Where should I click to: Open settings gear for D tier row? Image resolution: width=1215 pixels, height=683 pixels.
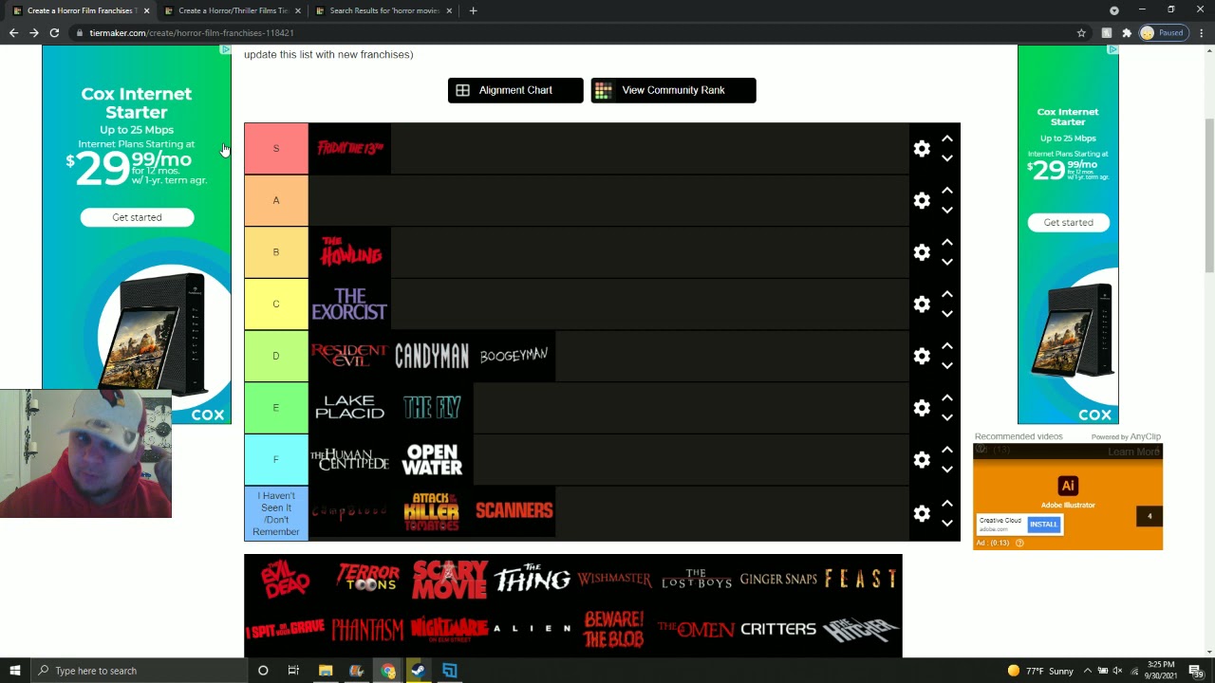pyautogui.click(x=922, y=356)
